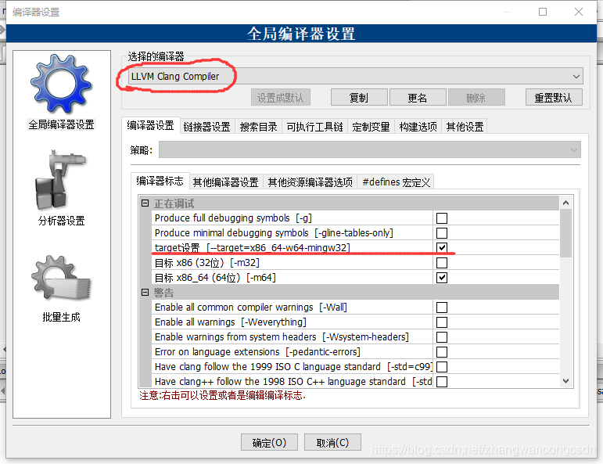Confirm with the 确定(O) button
Screen dimensions: 603x464
coord(269,442)
